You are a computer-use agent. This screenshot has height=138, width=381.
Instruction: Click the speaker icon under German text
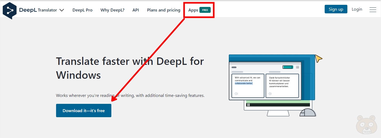click(x=270, y=94)
